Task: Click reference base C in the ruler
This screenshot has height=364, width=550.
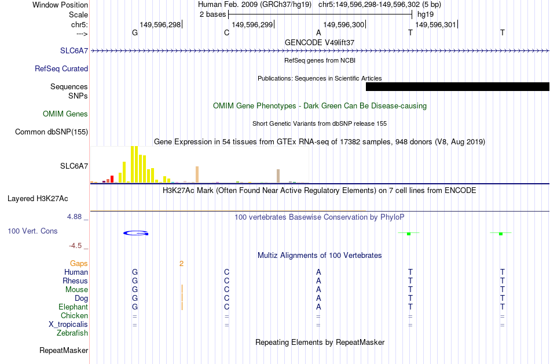Action: (226, 32)
